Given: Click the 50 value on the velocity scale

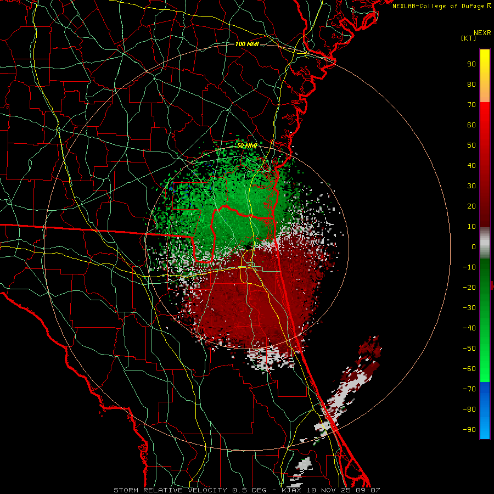Looking at the screenshot, I should tap(471, 145).
